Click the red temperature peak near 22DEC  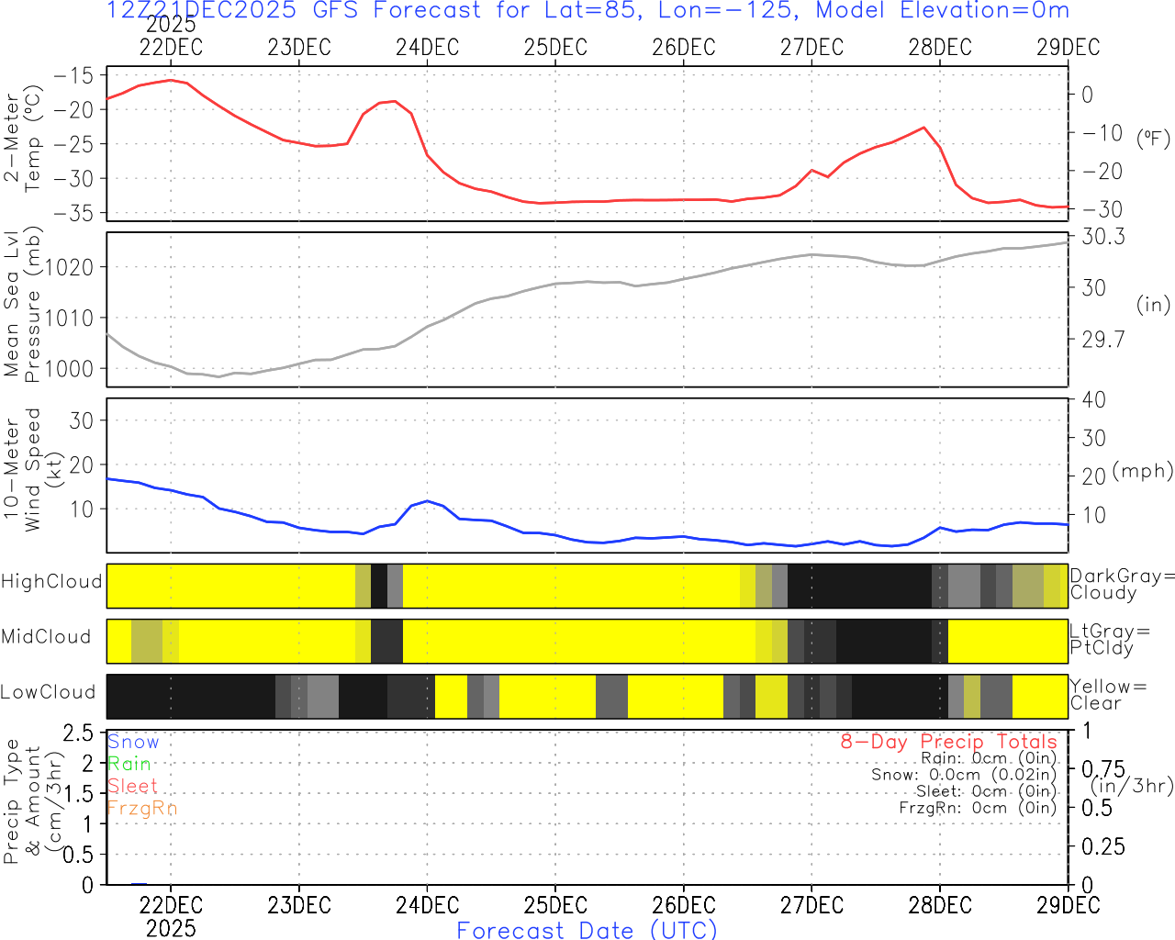(171, 80)
